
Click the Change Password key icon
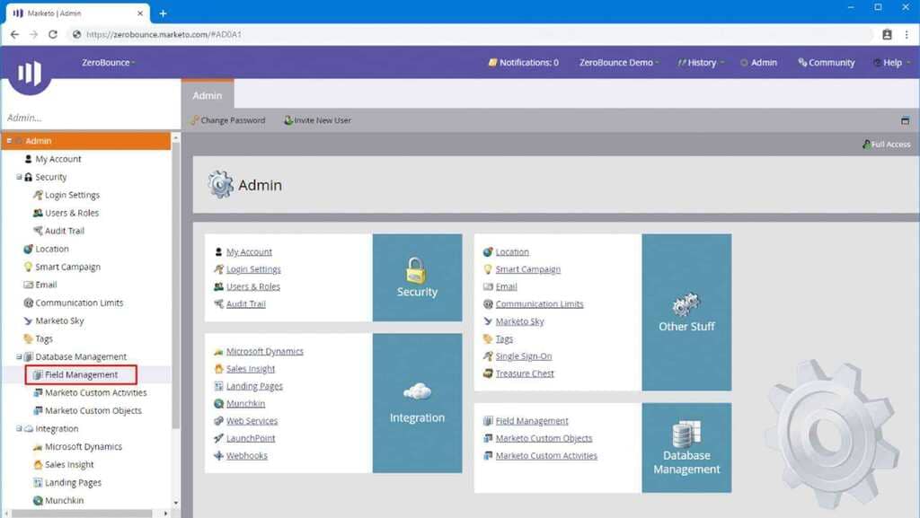click(194, 120)
